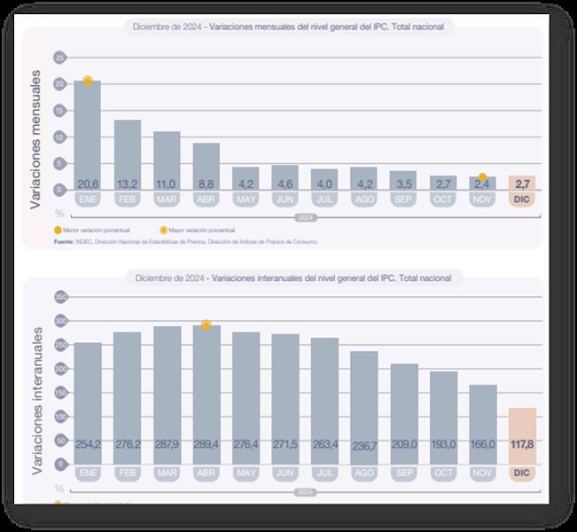Click the AGO bar with value 236,7

(363, 403)
